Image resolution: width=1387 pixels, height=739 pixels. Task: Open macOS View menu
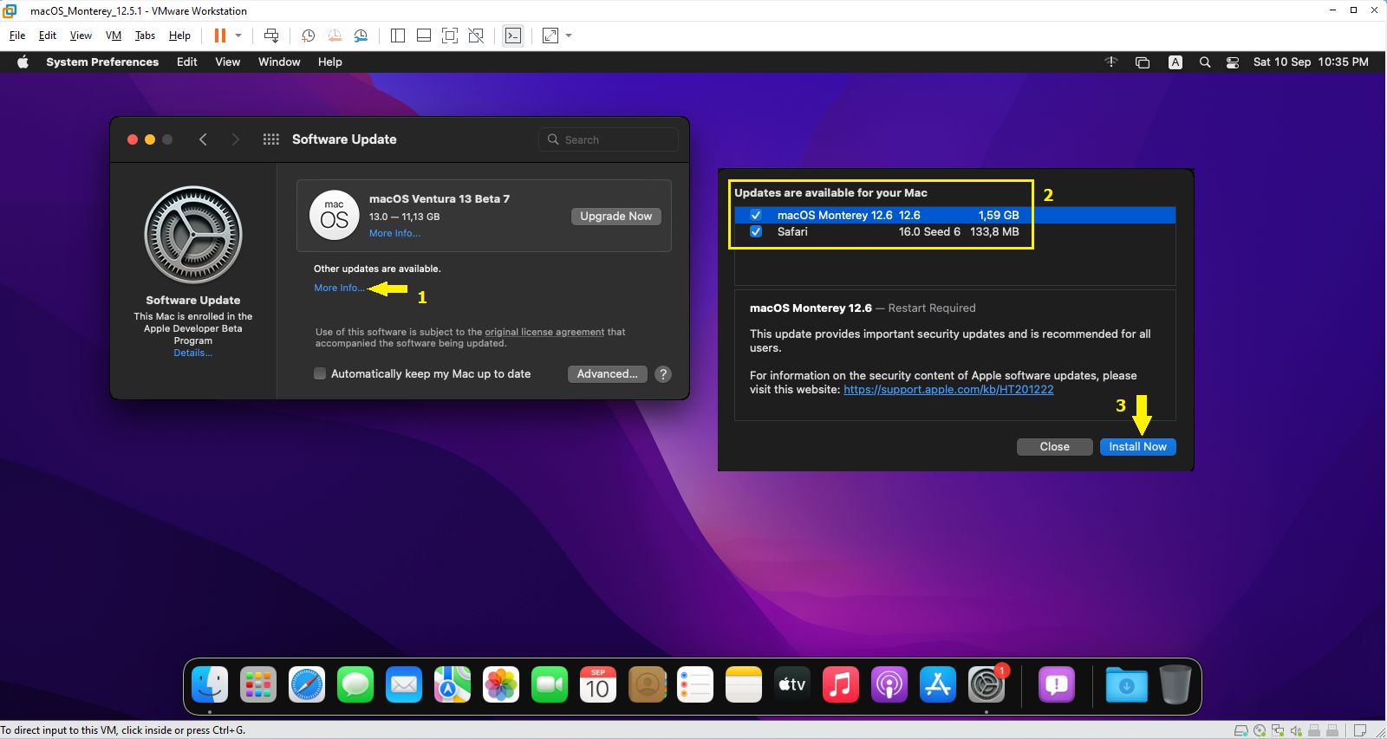point(228,62)
